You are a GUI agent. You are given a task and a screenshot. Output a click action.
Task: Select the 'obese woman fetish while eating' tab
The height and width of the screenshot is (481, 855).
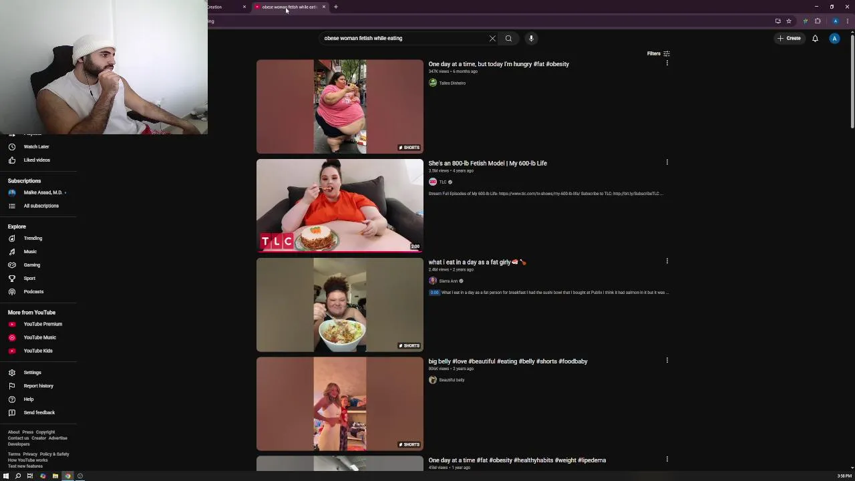(x=289, y=7)
